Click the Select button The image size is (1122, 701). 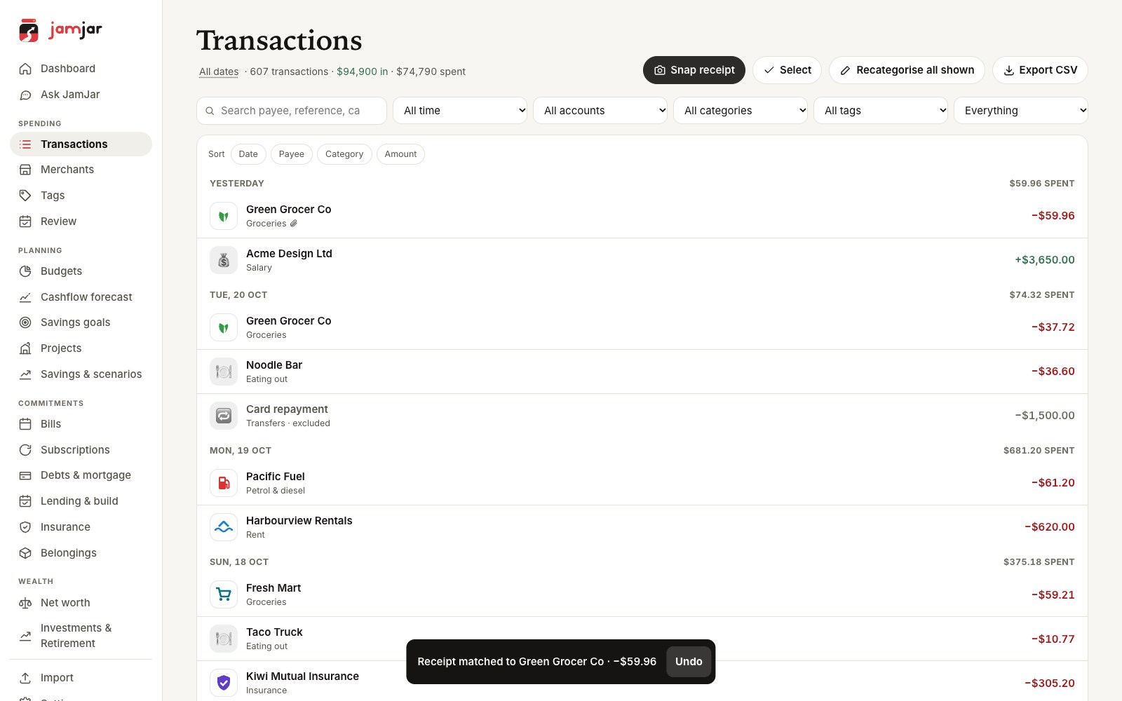point(787,70)
